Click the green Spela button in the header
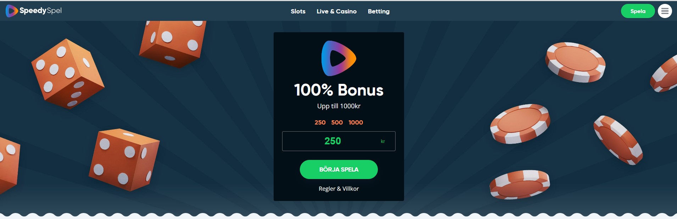The height and width of the screenshot is (219, 677). [638, 11]
